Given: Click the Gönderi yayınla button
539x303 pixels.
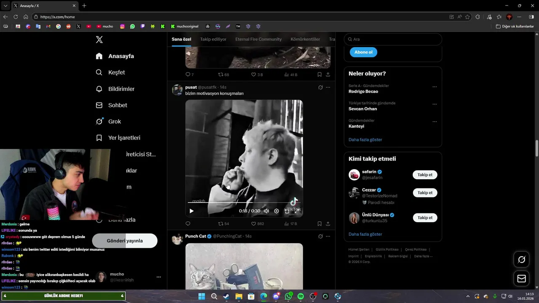Looking at the screenshot, I should (x=125, y=241).
